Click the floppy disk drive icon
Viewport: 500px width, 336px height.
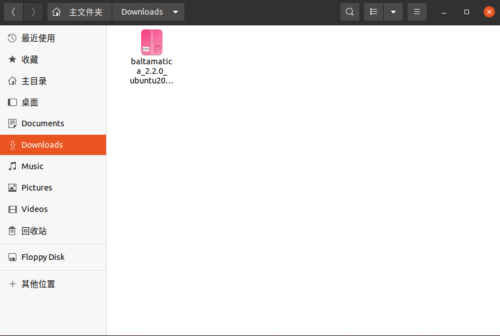[12, 257]
